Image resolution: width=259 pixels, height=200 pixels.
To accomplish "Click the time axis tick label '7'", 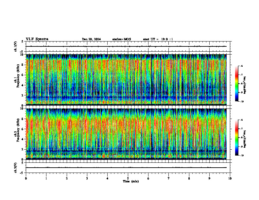I will [x=169, y=178].
